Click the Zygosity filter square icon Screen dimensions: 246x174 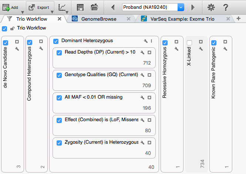(x=149, y=143)
